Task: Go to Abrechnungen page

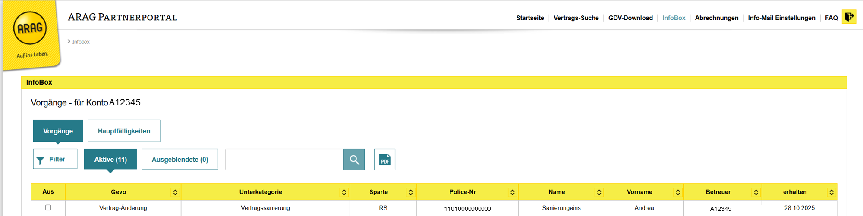Action: 716,18
